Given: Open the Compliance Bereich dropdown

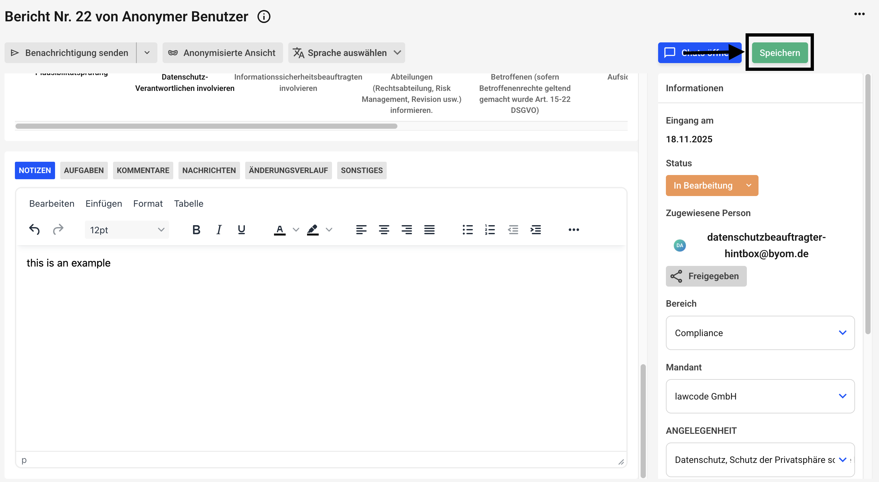Looking at the screenshot, I should [x=759, y=332].
